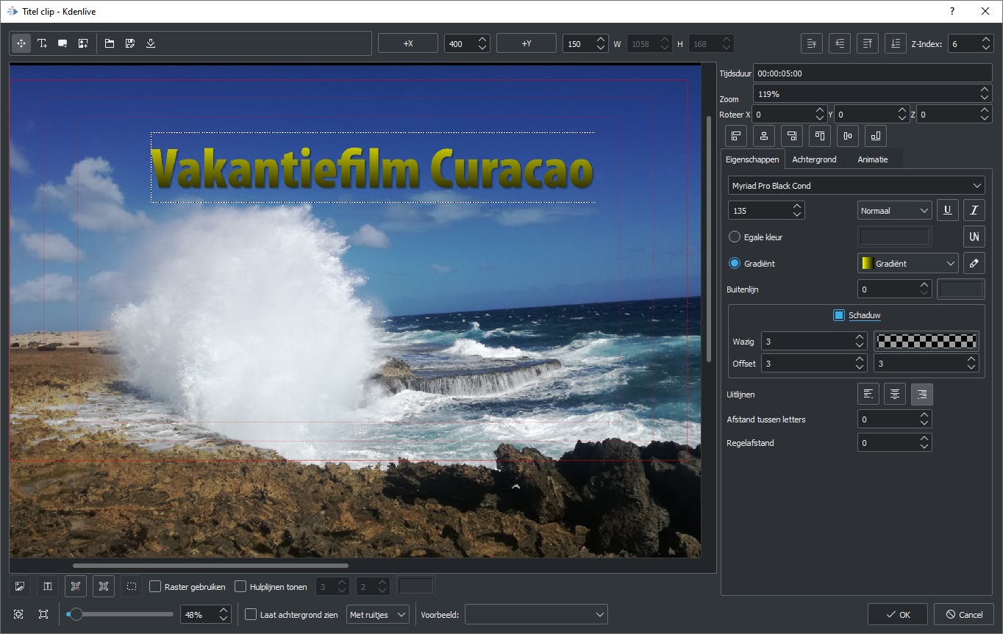Open the gradient editor pencil icon
Viewport: 1003px width, 634px height.
click(x=974, y=263)
